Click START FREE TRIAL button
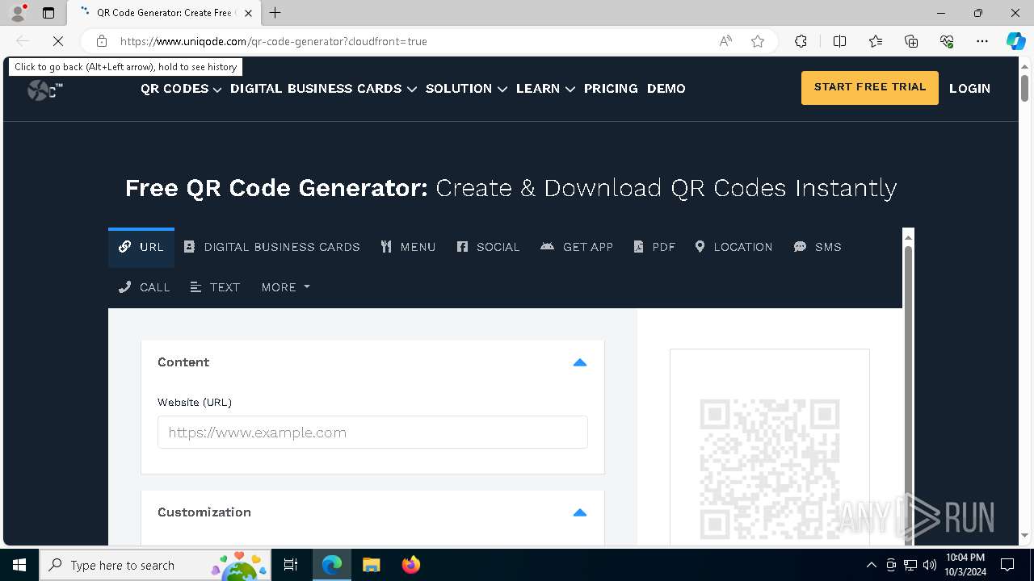This screenshot has height=581, width=1034. point(870,88)
